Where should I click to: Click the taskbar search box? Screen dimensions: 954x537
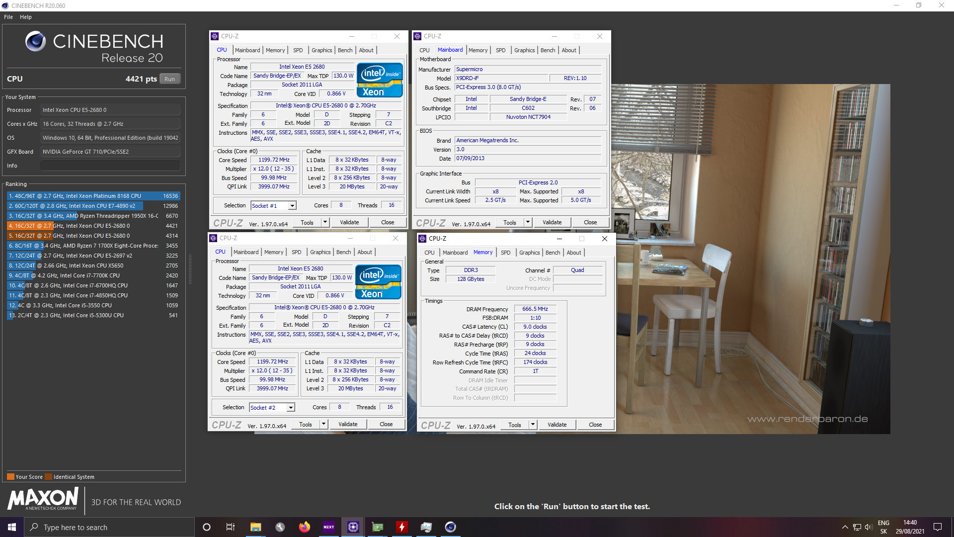click(109, 527)
